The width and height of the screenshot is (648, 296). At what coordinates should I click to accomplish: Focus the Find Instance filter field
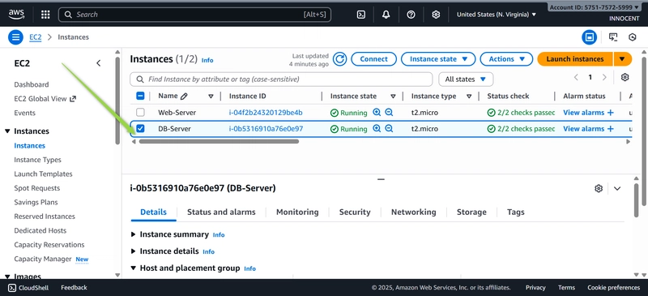281,79
